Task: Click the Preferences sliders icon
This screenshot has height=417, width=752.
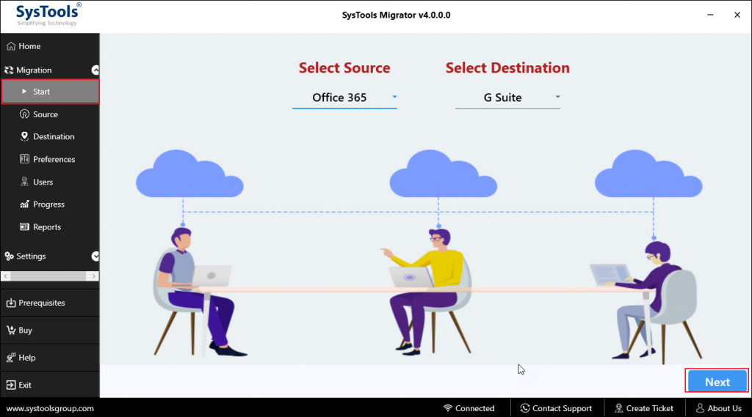Action: tap(24, 159)
